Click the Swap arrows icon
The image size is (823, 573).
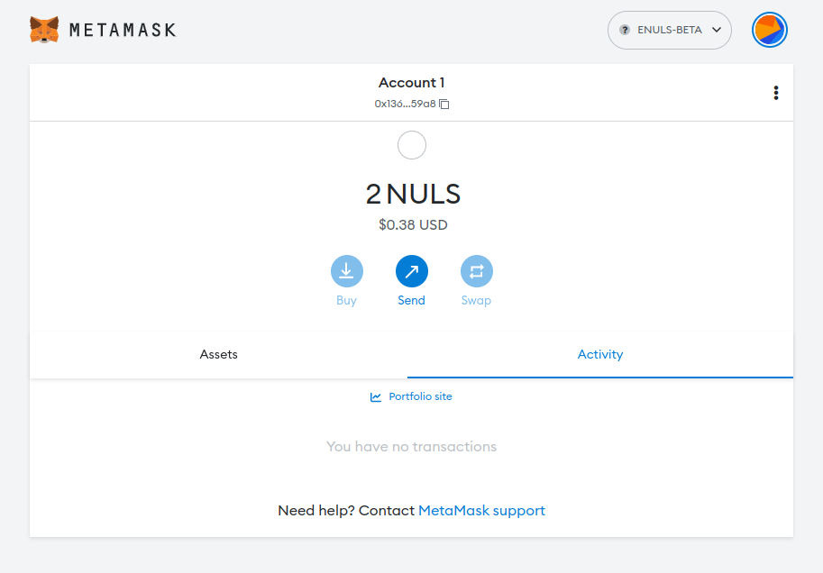coord(477,271)
